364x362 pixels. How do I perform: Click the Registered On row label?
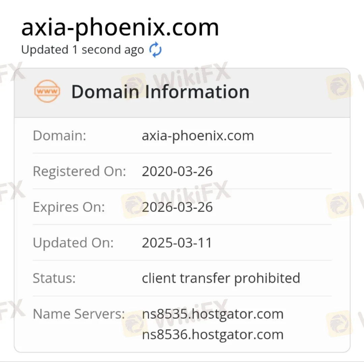[x=80, y=171]
